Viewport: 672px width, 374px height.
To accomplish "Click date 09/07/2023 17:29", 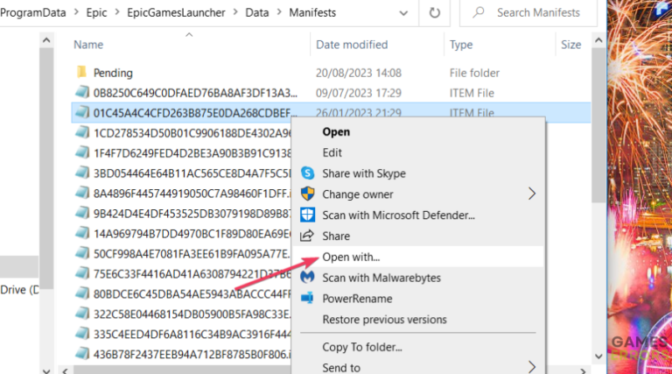I will [x=359, y=93].
